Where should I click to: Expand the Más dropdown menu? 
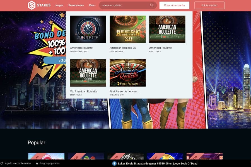coord(92,5)
